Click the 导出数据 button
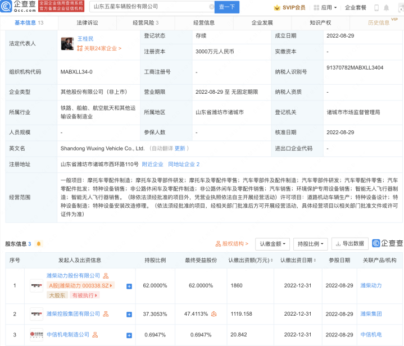The width and height of the screenshot is (404, 346). [x=350, y=244]
